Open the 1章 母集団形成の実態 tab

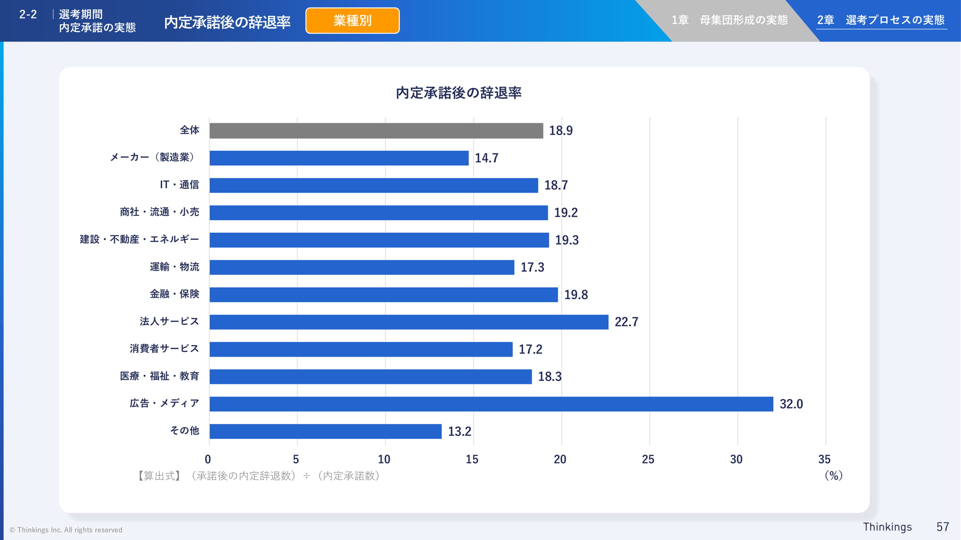point(729,20)
